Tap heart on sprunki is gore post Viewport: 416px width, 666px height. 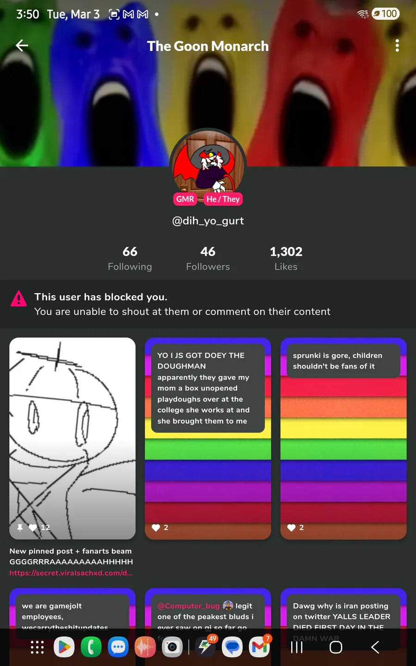[x=291, y=528]
